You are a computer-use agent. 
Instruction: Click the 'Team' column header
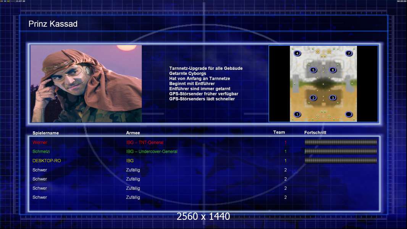click(x=279, y=132)
